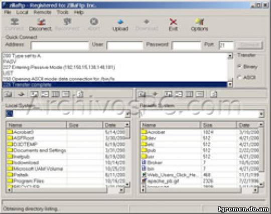Select the Program Files local folder
Viewport: 271px width, 214px height.
[x=29, y=181]
